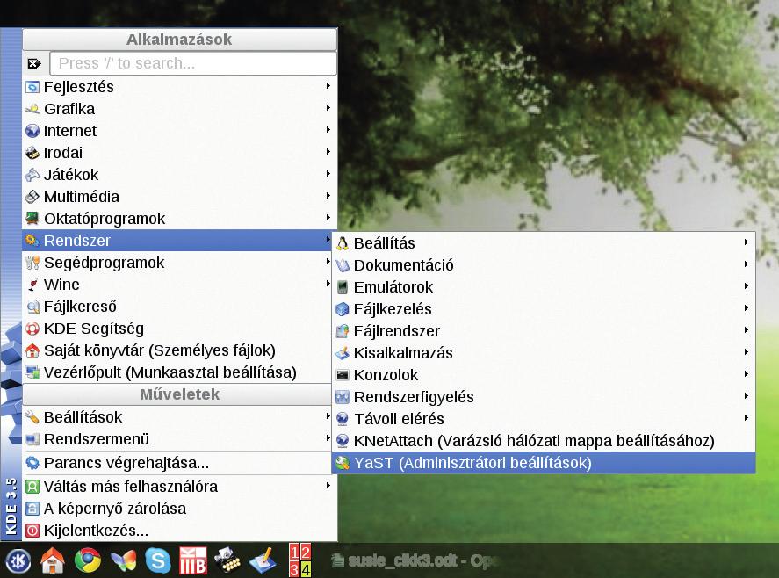Expand the Fejlesztés submenu arrow
The width and height of the screenshot is (779, 578).
(328, 86)
